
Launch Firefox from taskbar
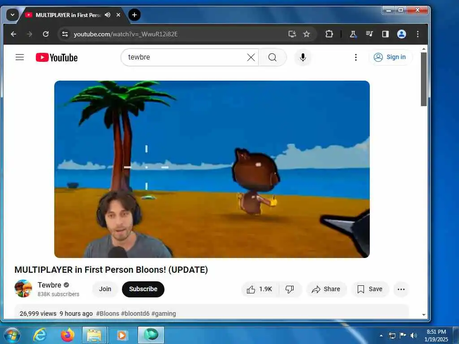(x=67, y=335)
